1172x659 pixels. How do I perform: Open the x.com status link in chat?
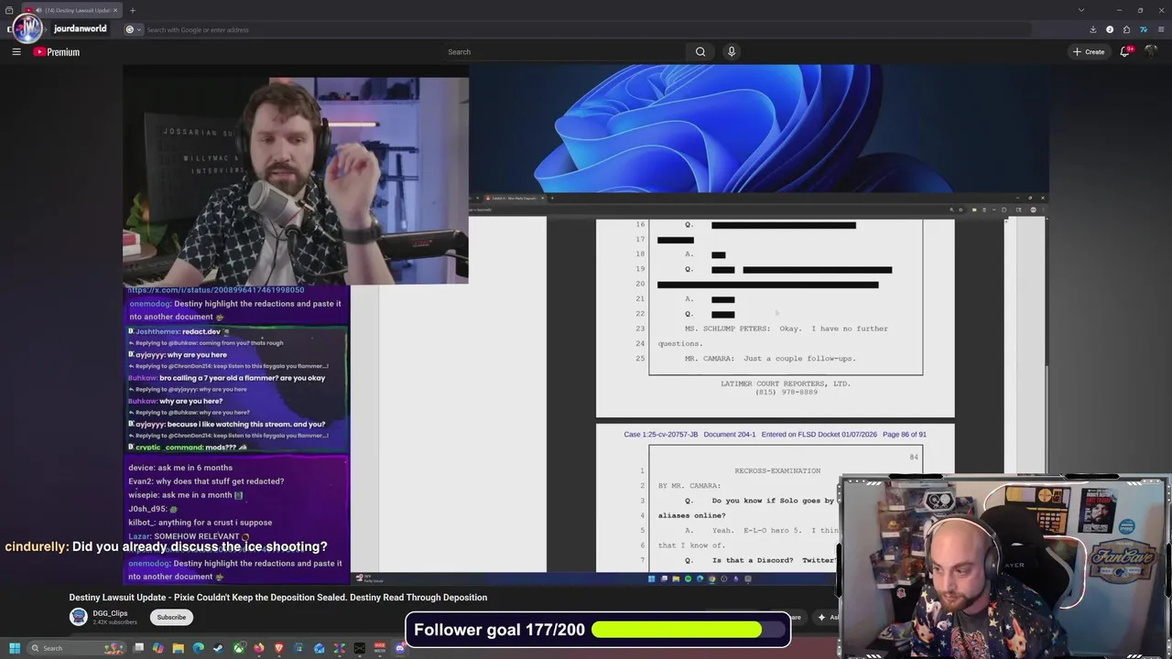[215, 290]
